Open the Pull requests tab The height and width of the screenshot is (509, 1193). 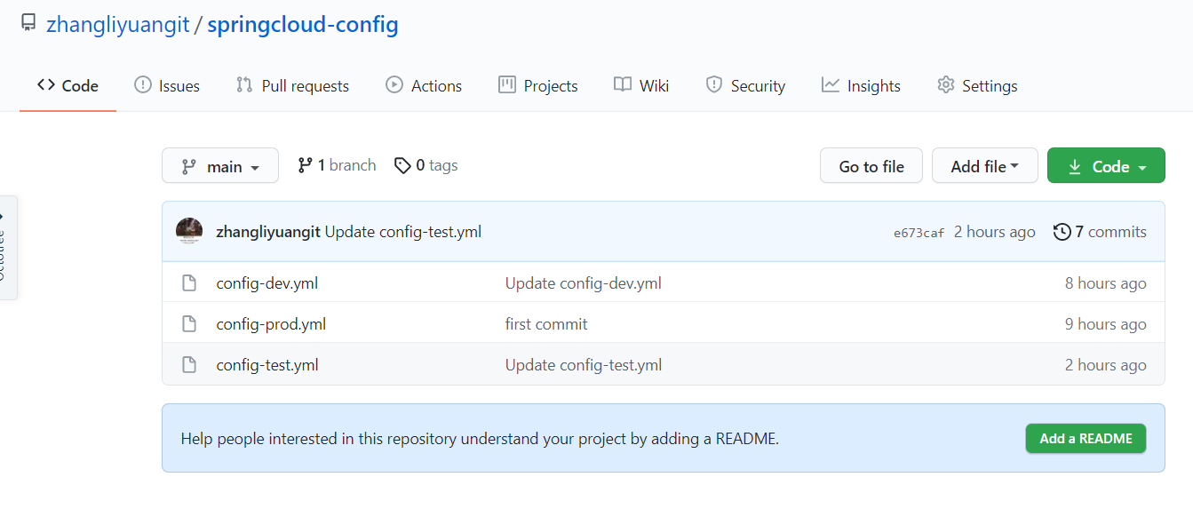point(292,85)
